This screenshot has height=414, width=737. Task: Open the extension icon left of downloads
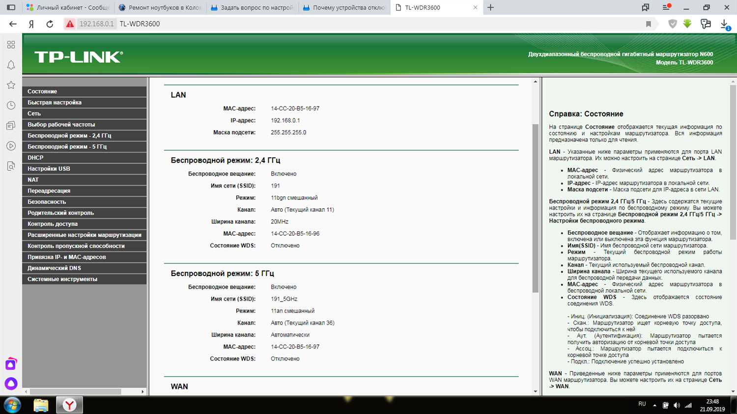click(x=706, y=24)
